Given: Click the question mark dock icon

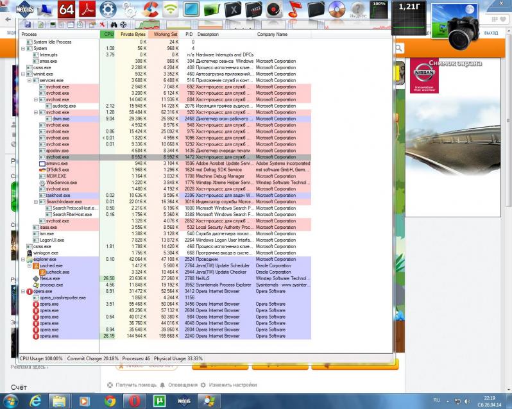Looking at the screenshot, I should (x=357, y=9).
